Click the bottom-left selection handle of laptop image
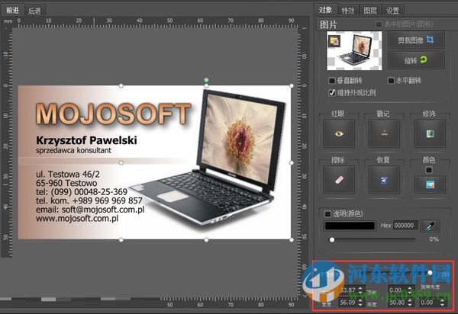The width and height of the screenshot is (458, 314). coord(121,239)
